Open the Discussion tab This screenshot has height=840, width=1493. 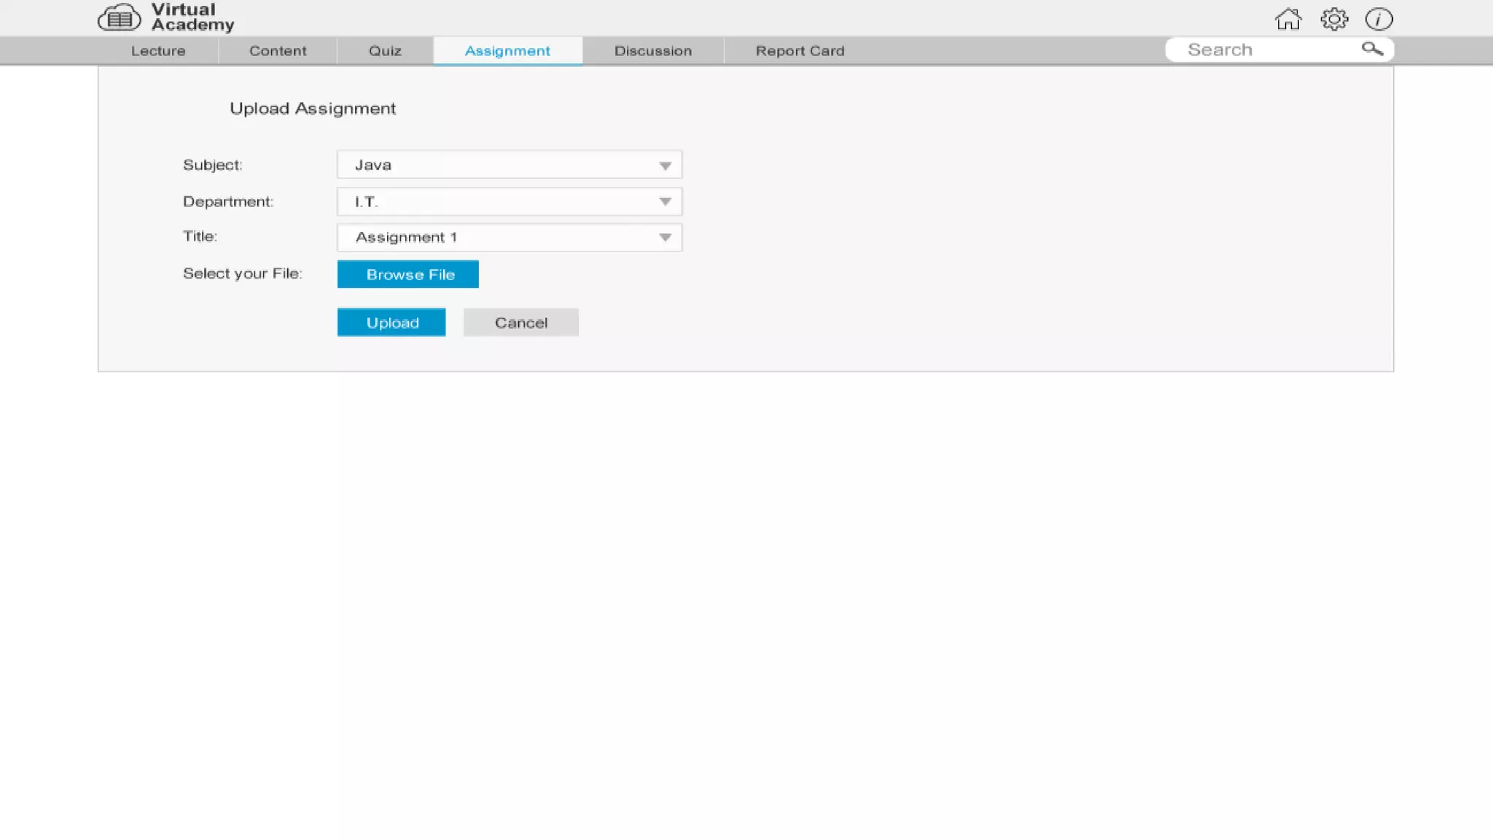pos(652,51)
